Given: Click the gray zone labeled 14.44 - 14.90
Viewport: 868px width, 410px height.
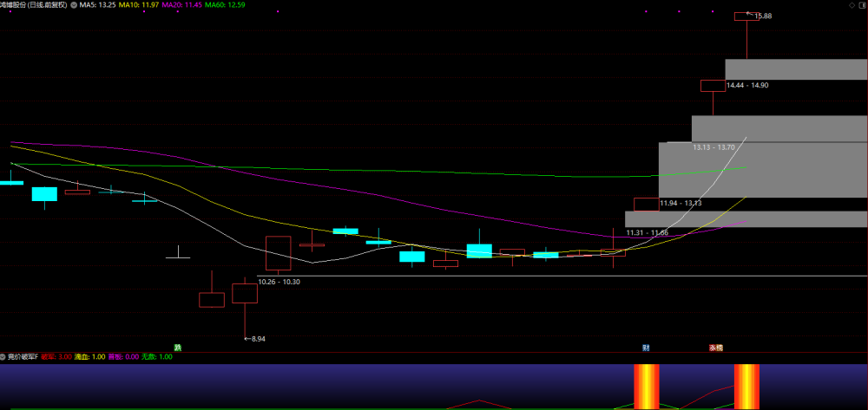Looking at the screenshot, I should [x=796, y=69].
